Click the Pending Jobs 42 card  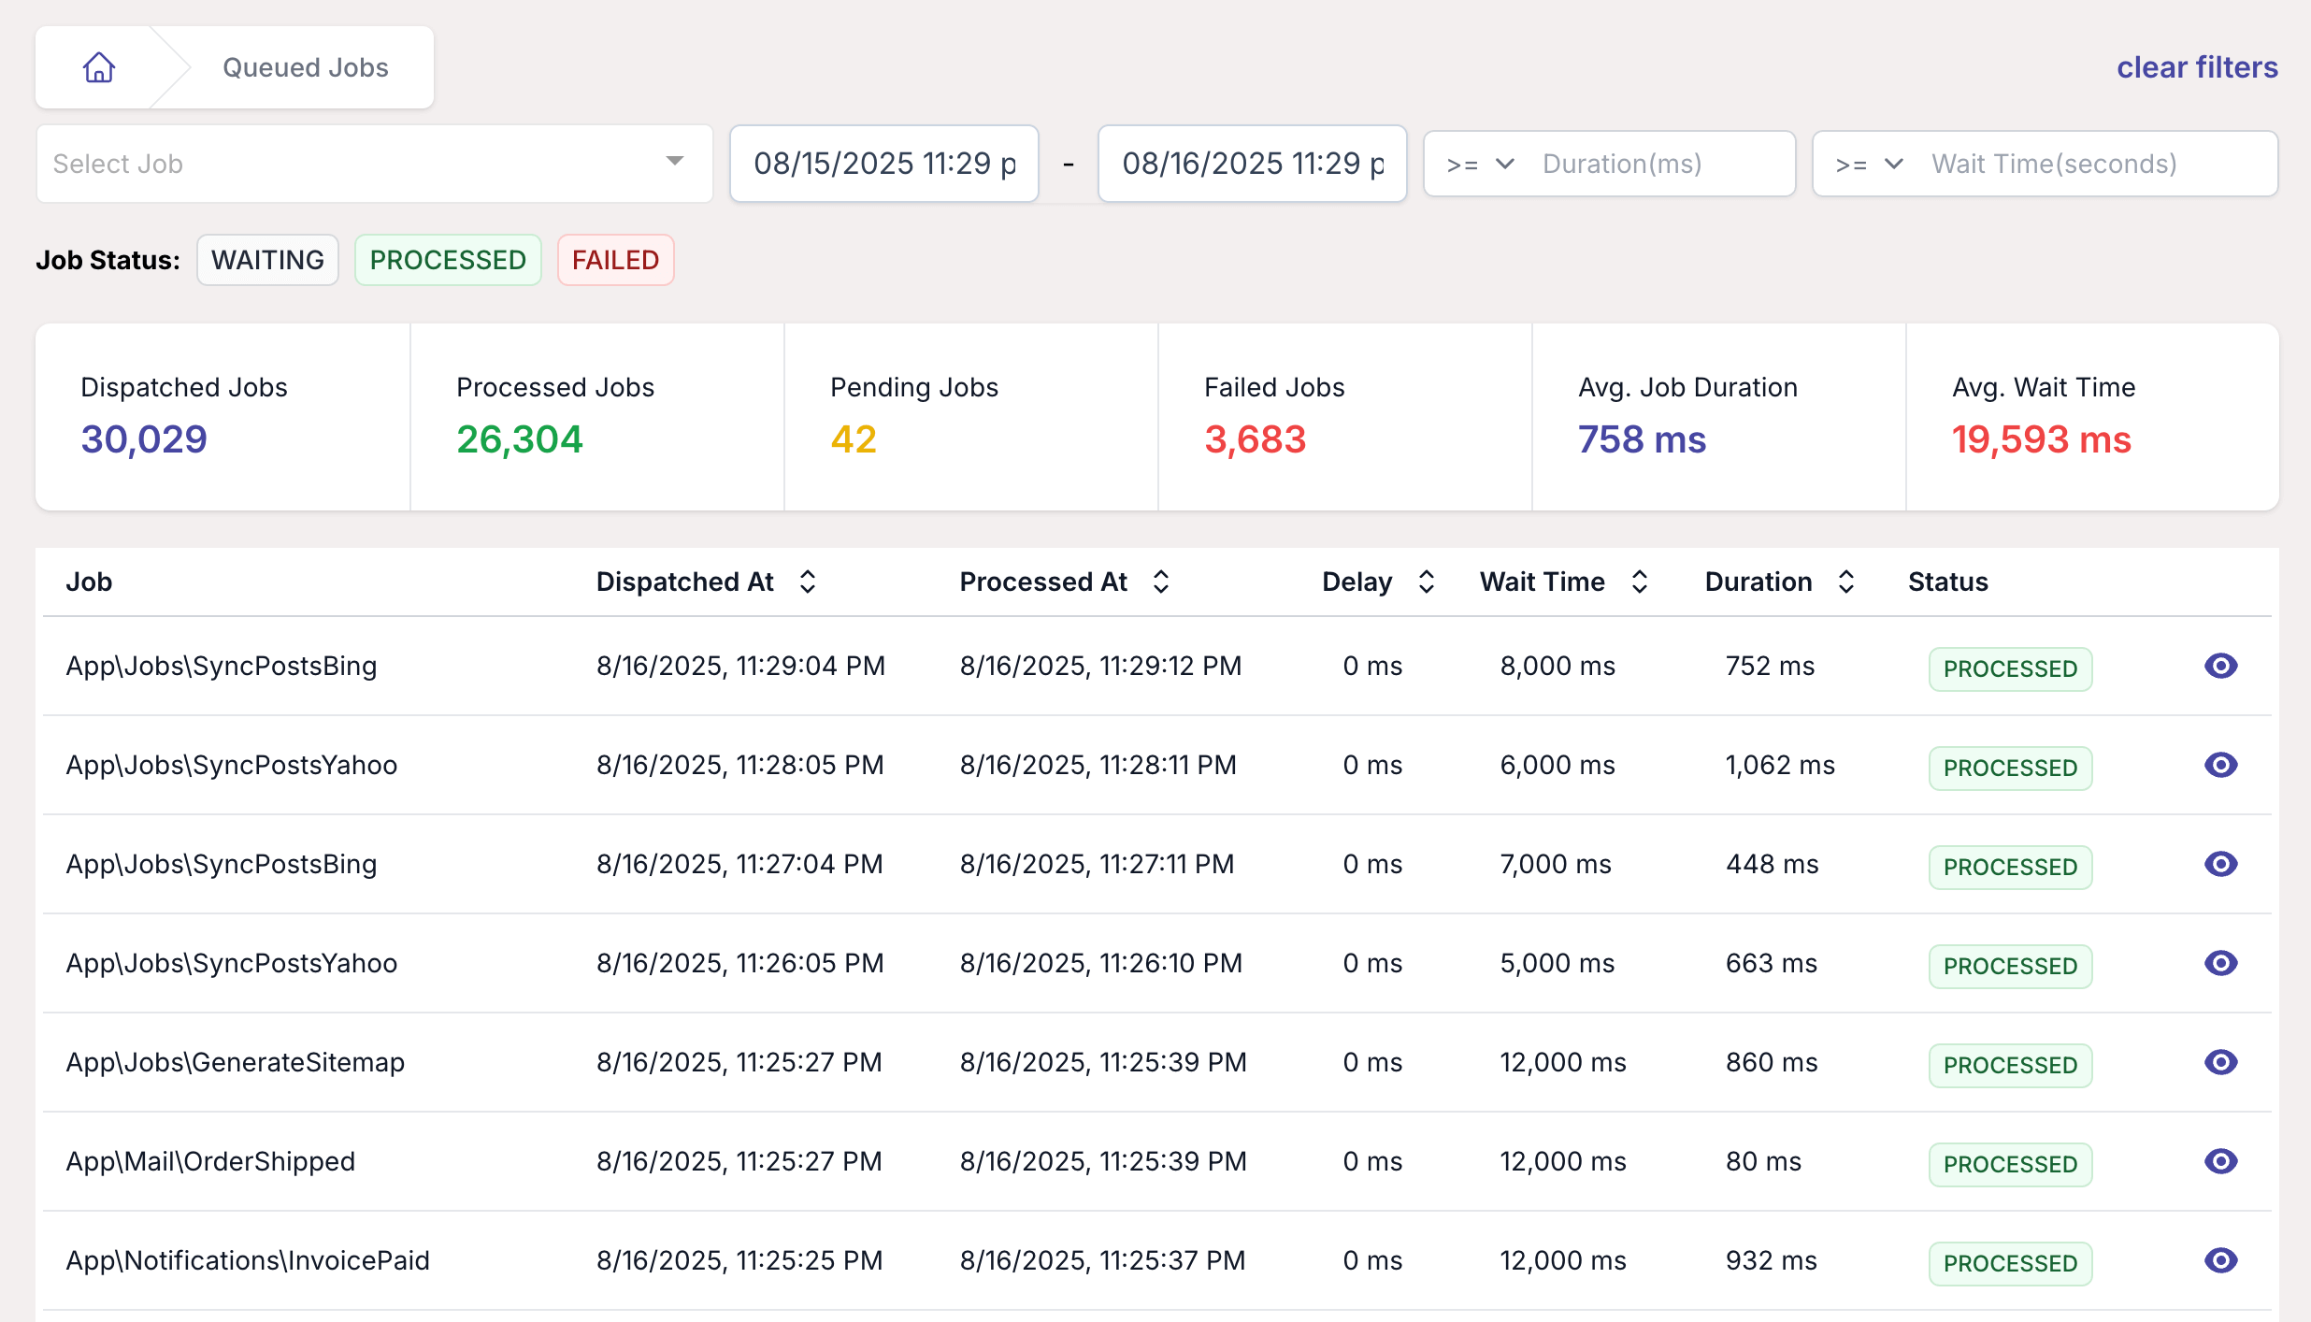pos(971,417)
